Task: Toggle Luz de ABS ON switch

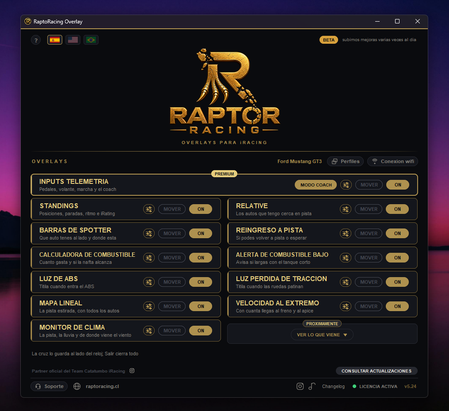Action: pyautogui.click(x=201, y=282)
